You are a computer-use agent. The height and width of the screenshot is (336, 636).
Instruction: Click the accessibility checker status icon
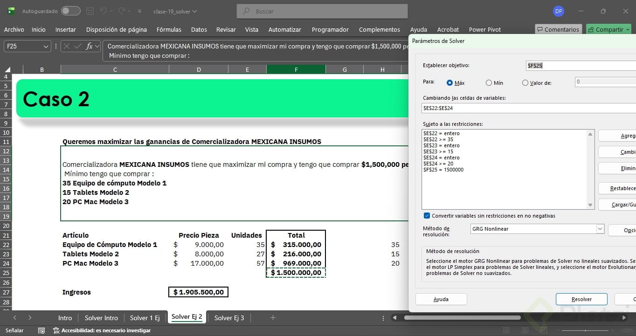click(56, 330)
